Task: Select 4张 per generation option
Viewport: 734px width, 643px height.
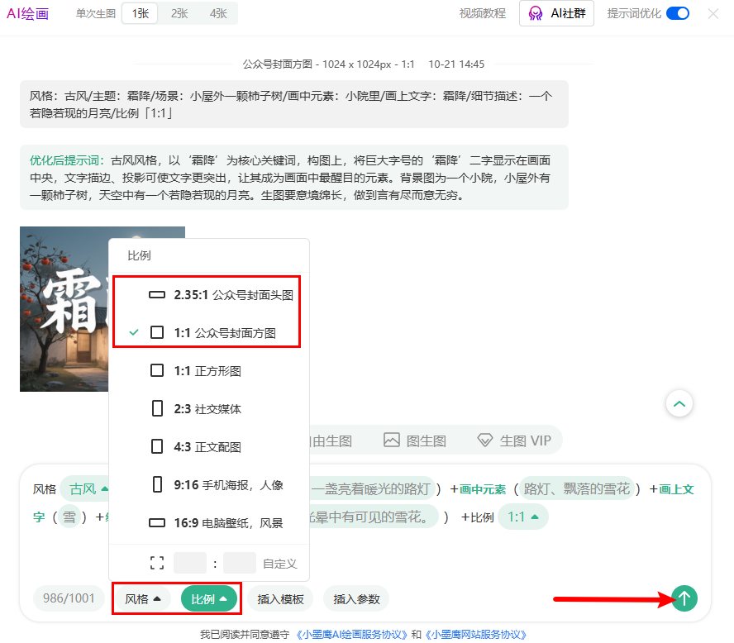Action: tap(218, 13)
